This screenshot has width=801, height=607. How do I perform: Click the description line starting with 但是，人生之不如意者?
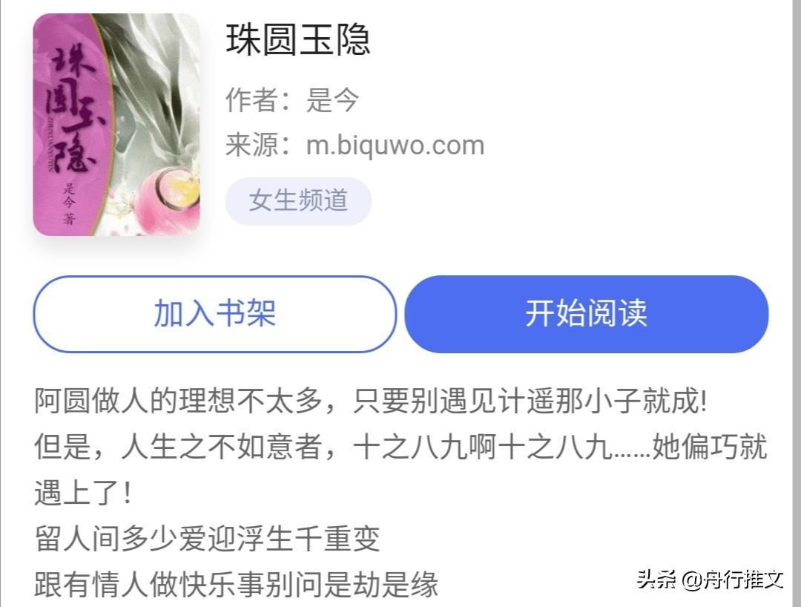400,447
